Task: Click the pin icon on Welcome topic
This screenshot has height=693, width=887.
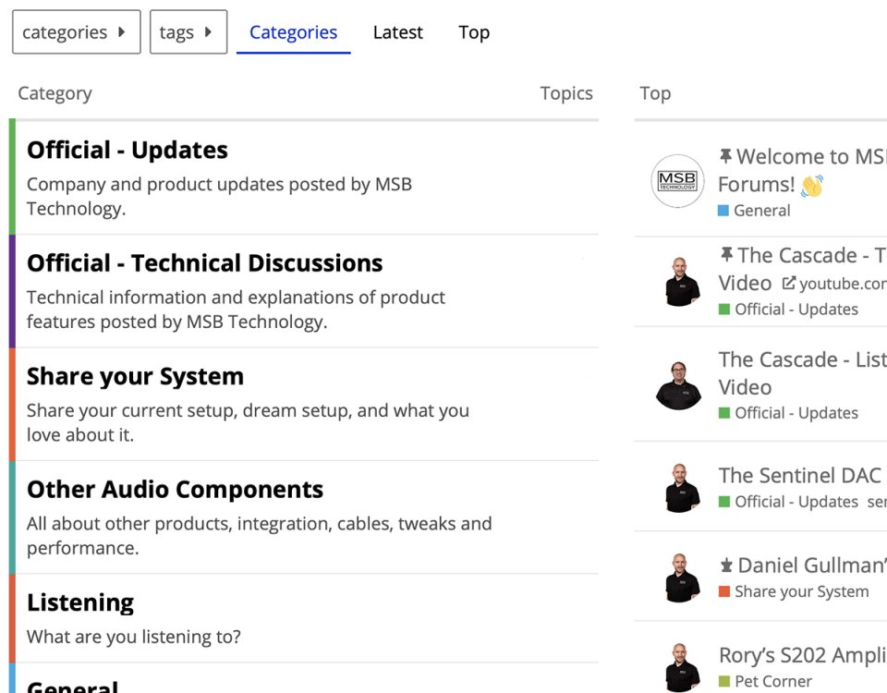Action: 725,155
